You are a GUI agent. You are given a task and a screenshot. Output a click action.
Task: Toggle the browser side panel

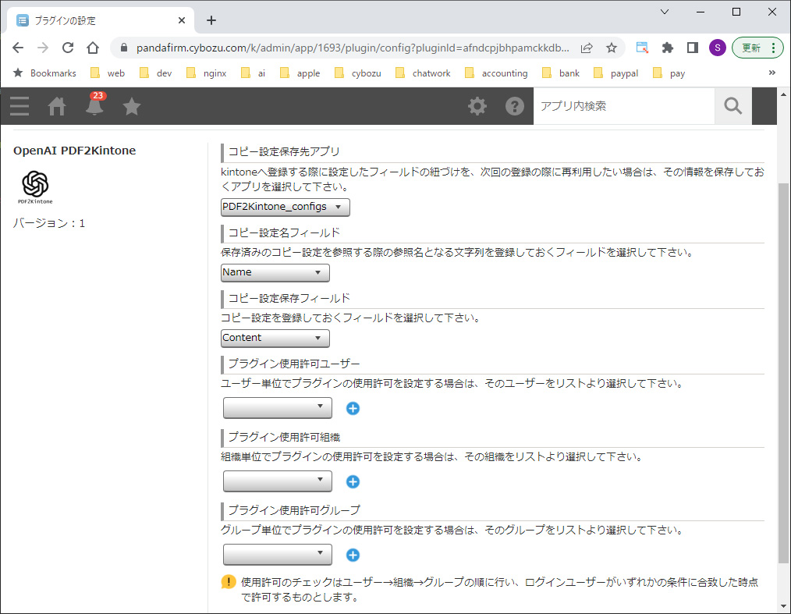(x=693, y=48)
